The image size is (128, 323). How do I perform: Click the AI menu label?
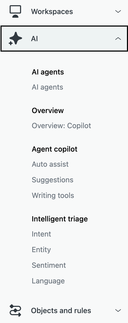pos(34,39)
